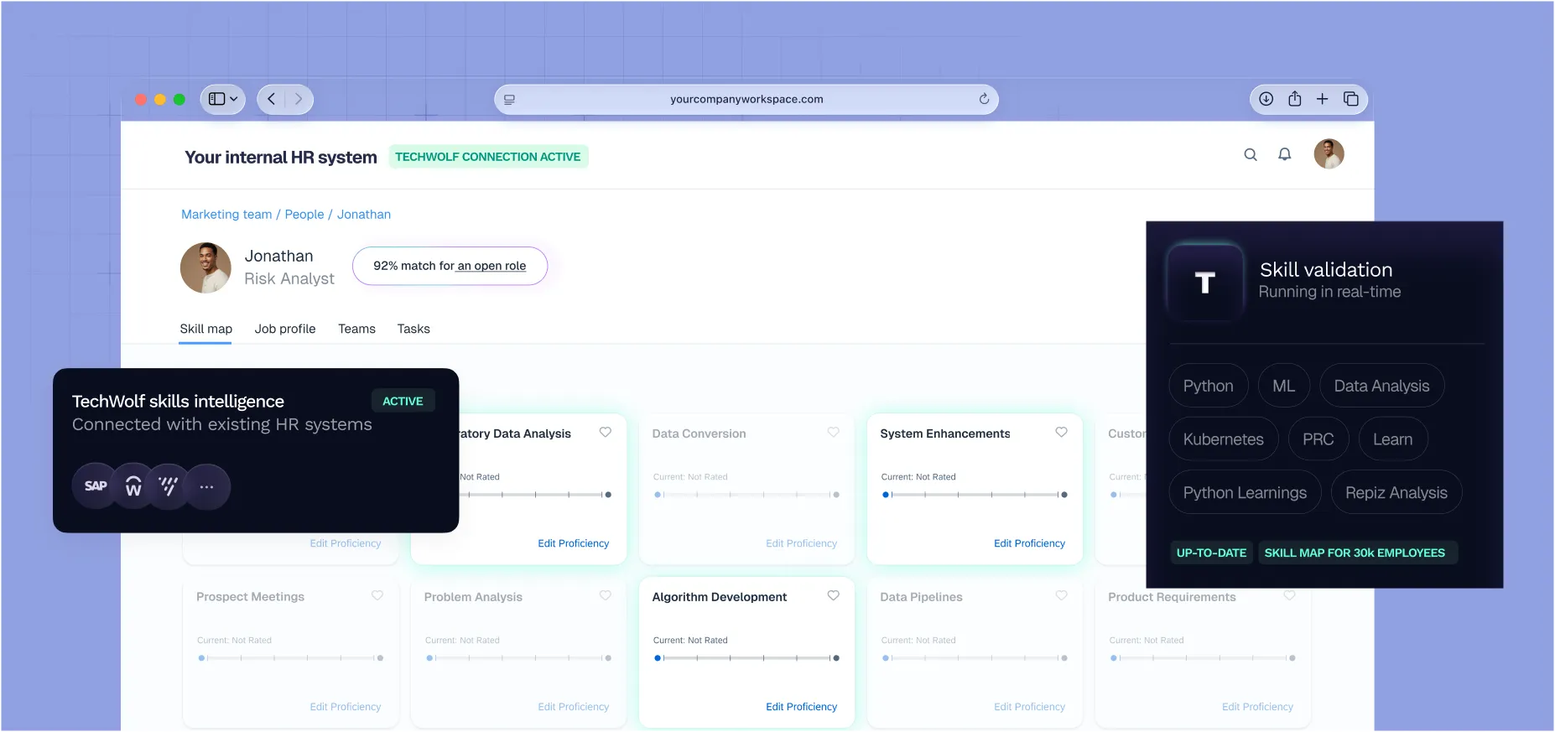This screenshot has width=1555, height=732.
Task: Set System Enhancements proficiency slider
Action: (975, 495)
